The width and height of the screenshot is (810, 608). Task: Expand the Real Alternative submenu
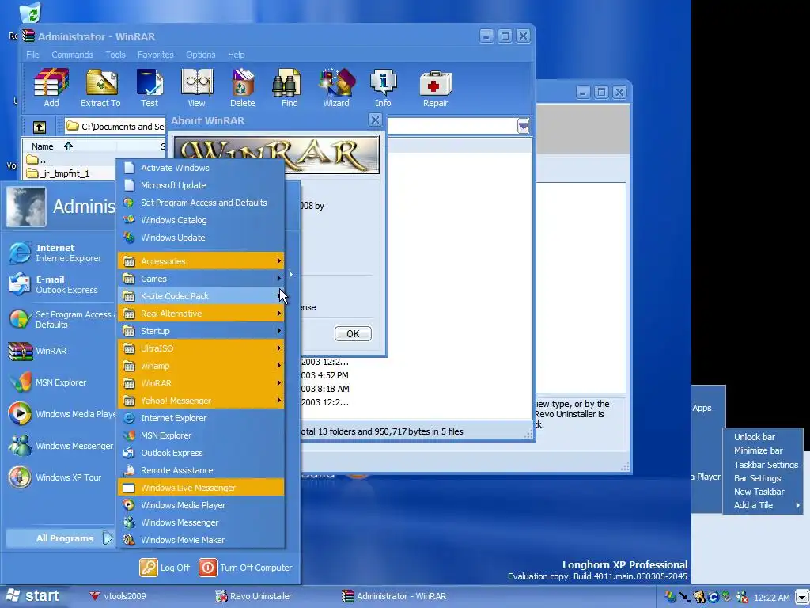(x=202, y=313)
